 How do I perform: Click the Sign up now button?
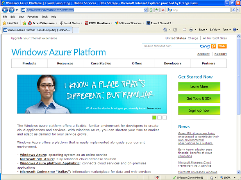pos(199,110)
